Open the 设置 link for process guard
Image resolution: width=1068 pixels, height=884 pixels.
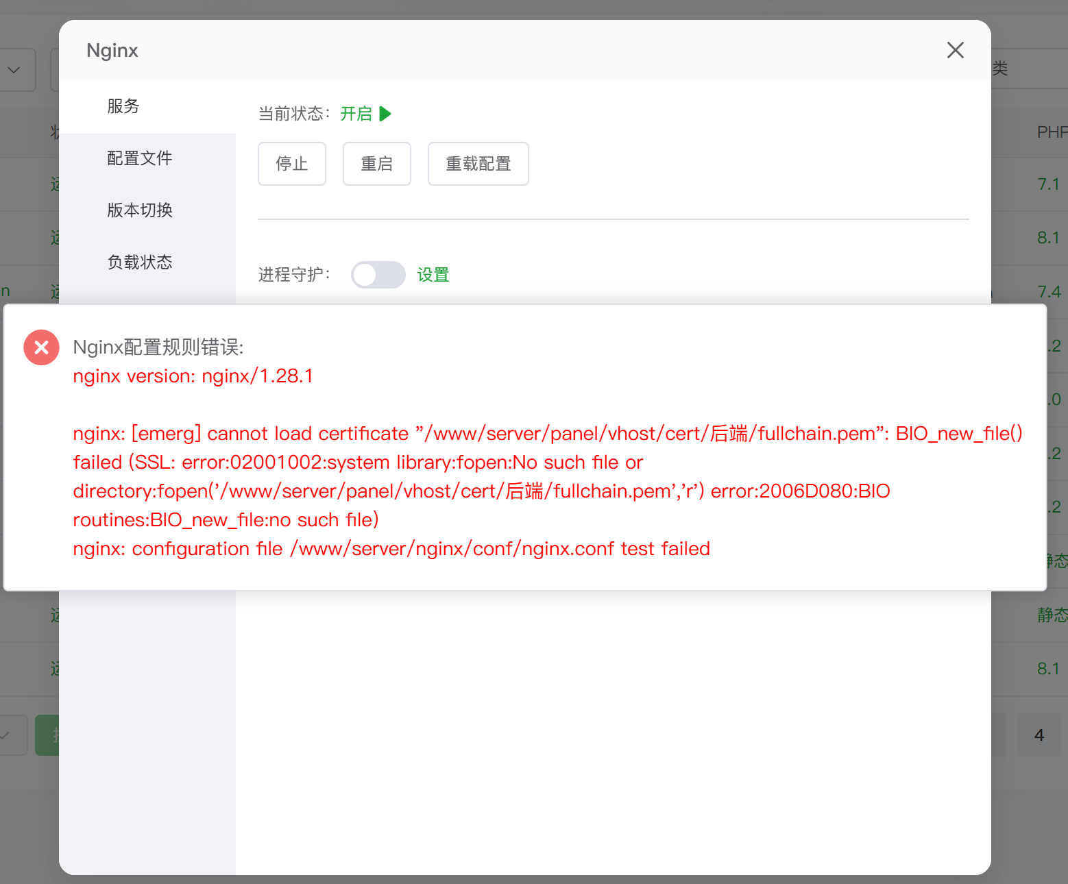(x=433, y=275)
